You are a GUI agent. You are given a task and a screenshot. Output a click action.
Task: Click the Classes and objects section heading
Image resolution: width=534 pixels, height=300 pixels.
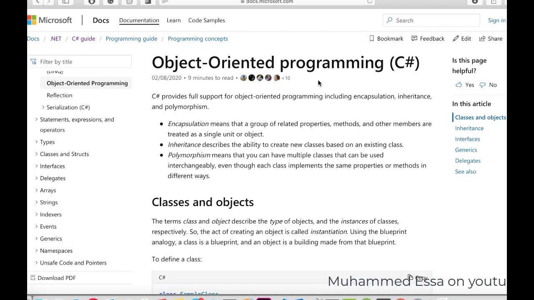point(203,202)
